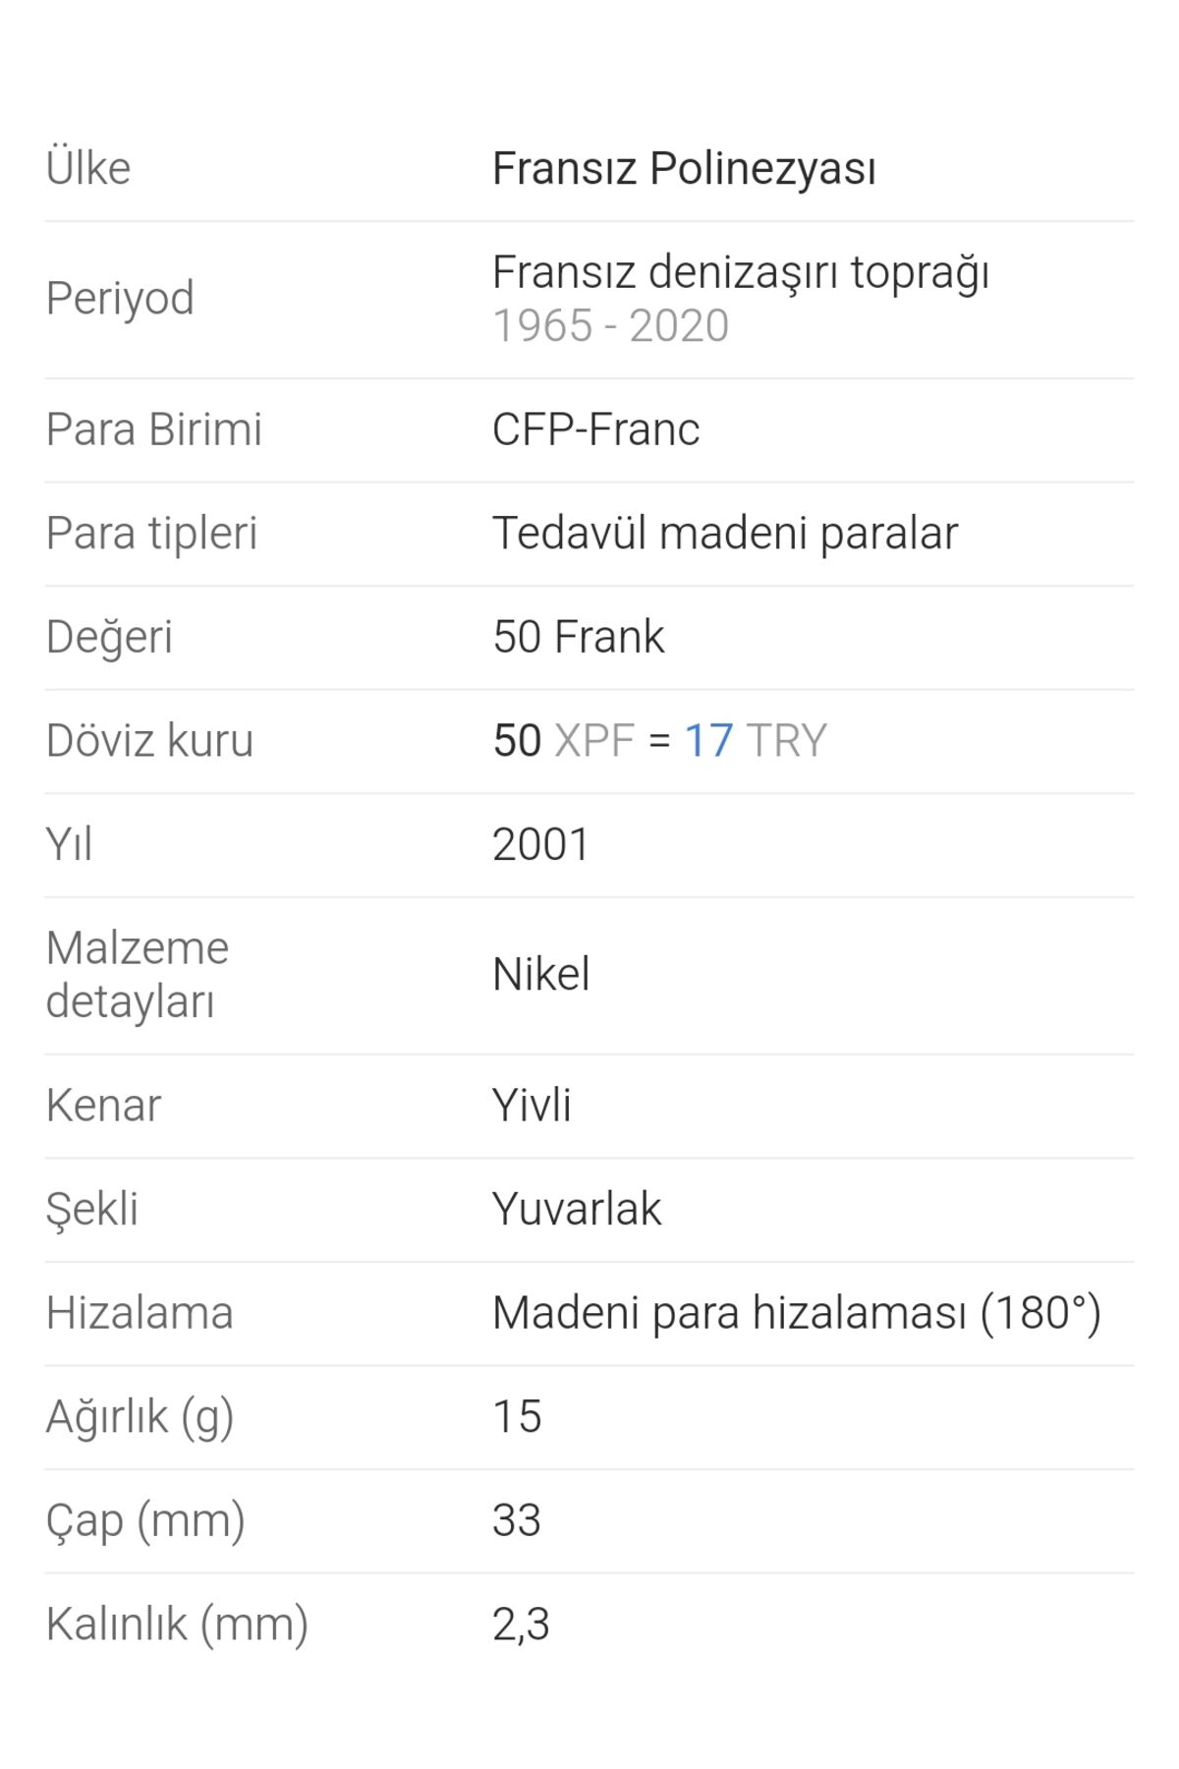Click the Malzeme detayları row label
1179x1769 pixels.
click(138, 975)
